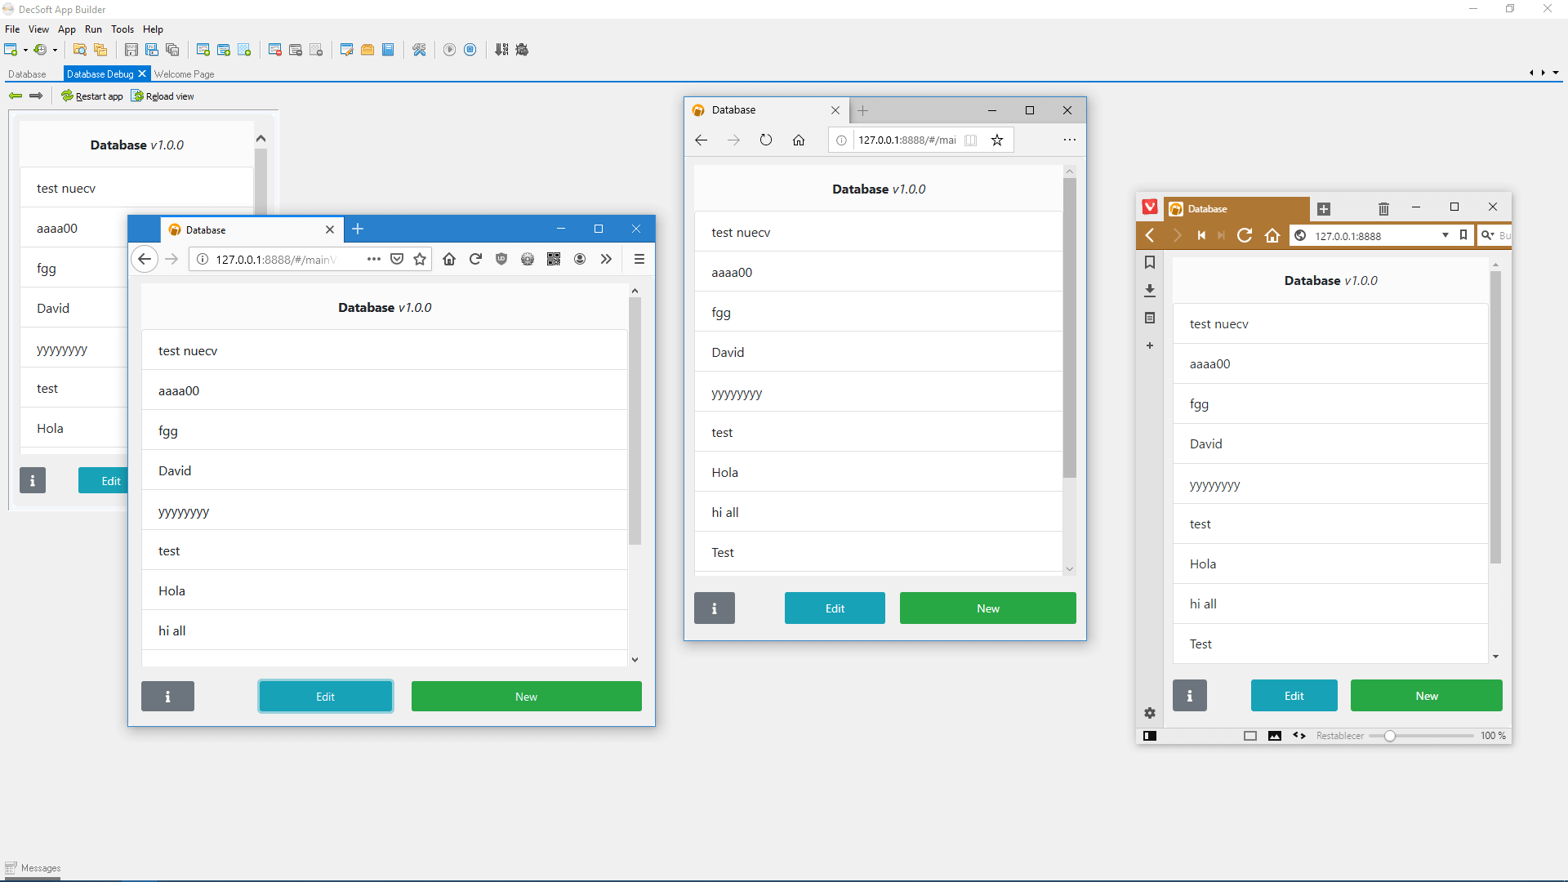Image resolution: width=1568 pixels, height=882 pixels.
Task: Click the New button in center Database window
Action: coord(987,608)
